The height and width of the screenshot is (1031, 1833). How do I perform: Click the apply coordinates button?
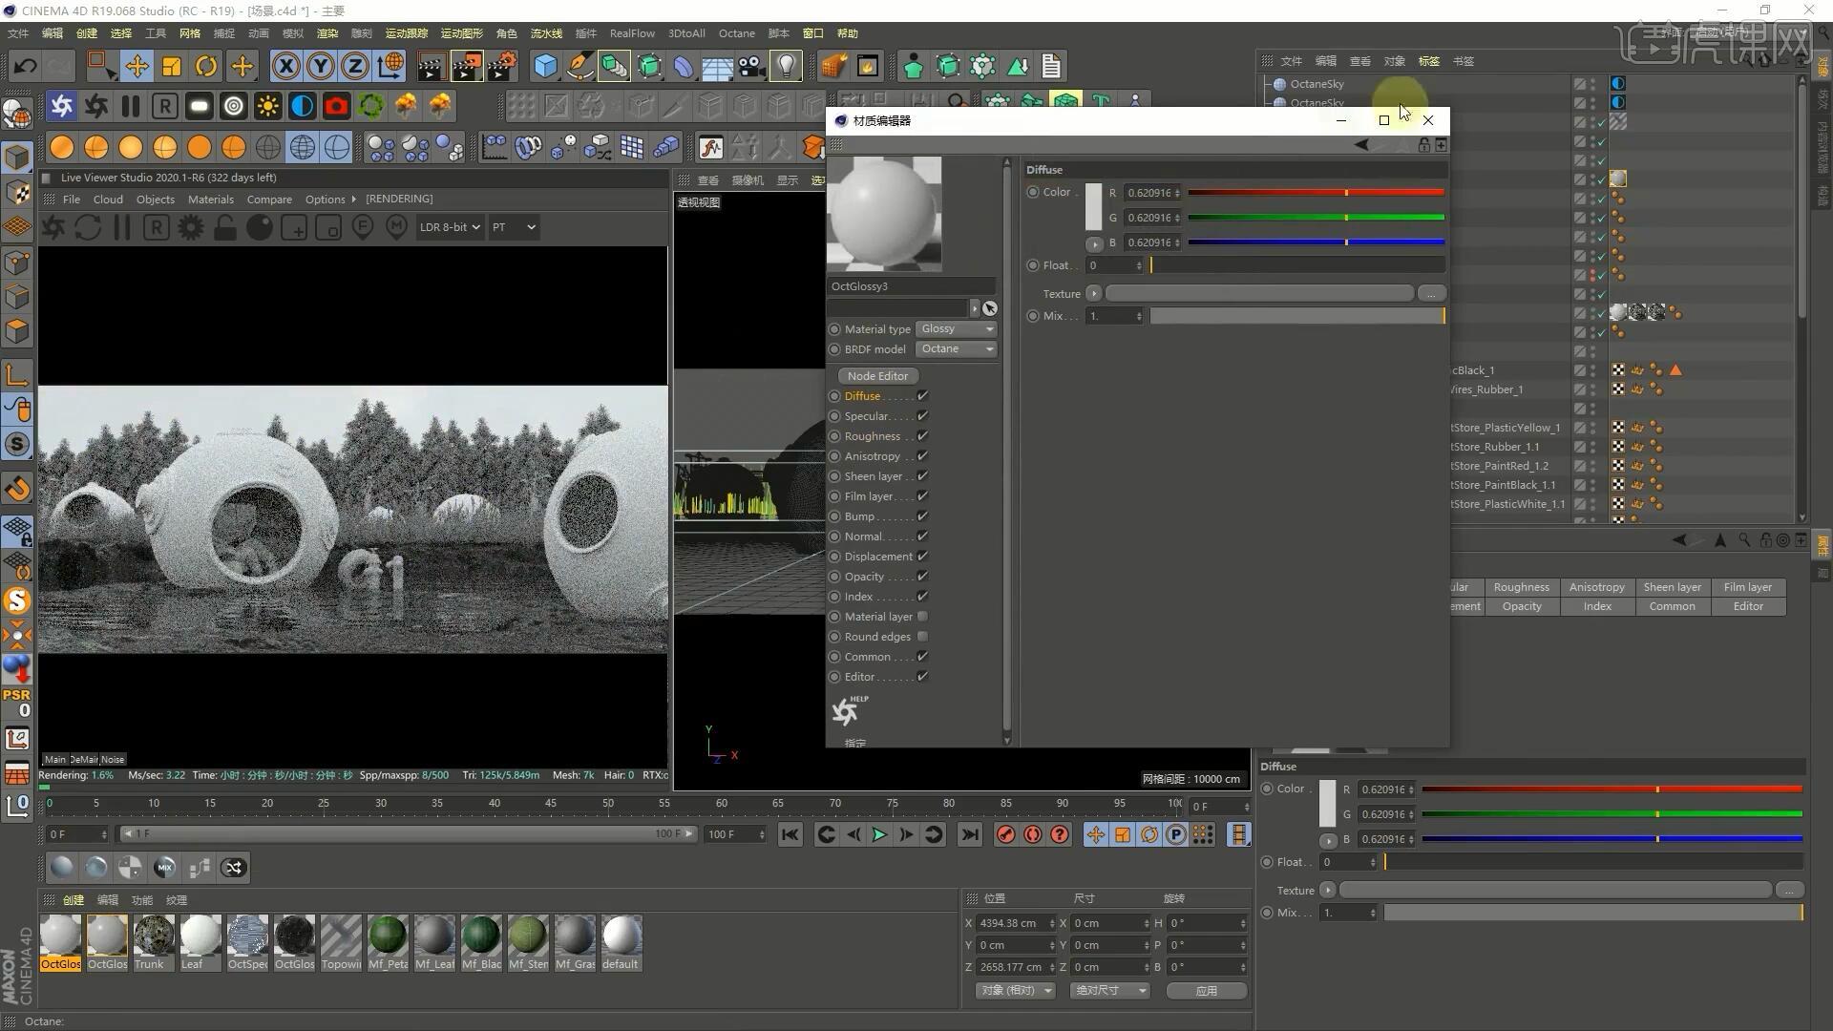click(1207, 991)
